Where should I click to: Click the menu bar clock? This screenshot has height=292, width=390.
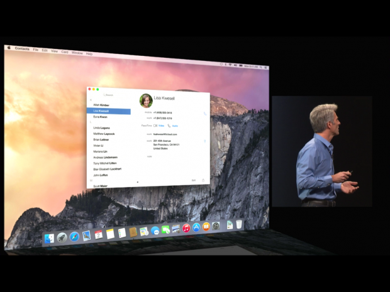251,67
